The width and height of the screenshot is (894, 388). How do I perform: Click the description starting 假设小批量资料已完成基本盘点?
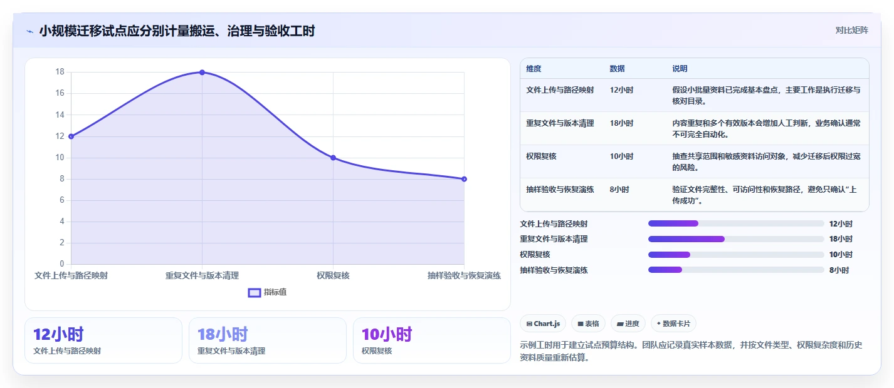pos(766,95)
